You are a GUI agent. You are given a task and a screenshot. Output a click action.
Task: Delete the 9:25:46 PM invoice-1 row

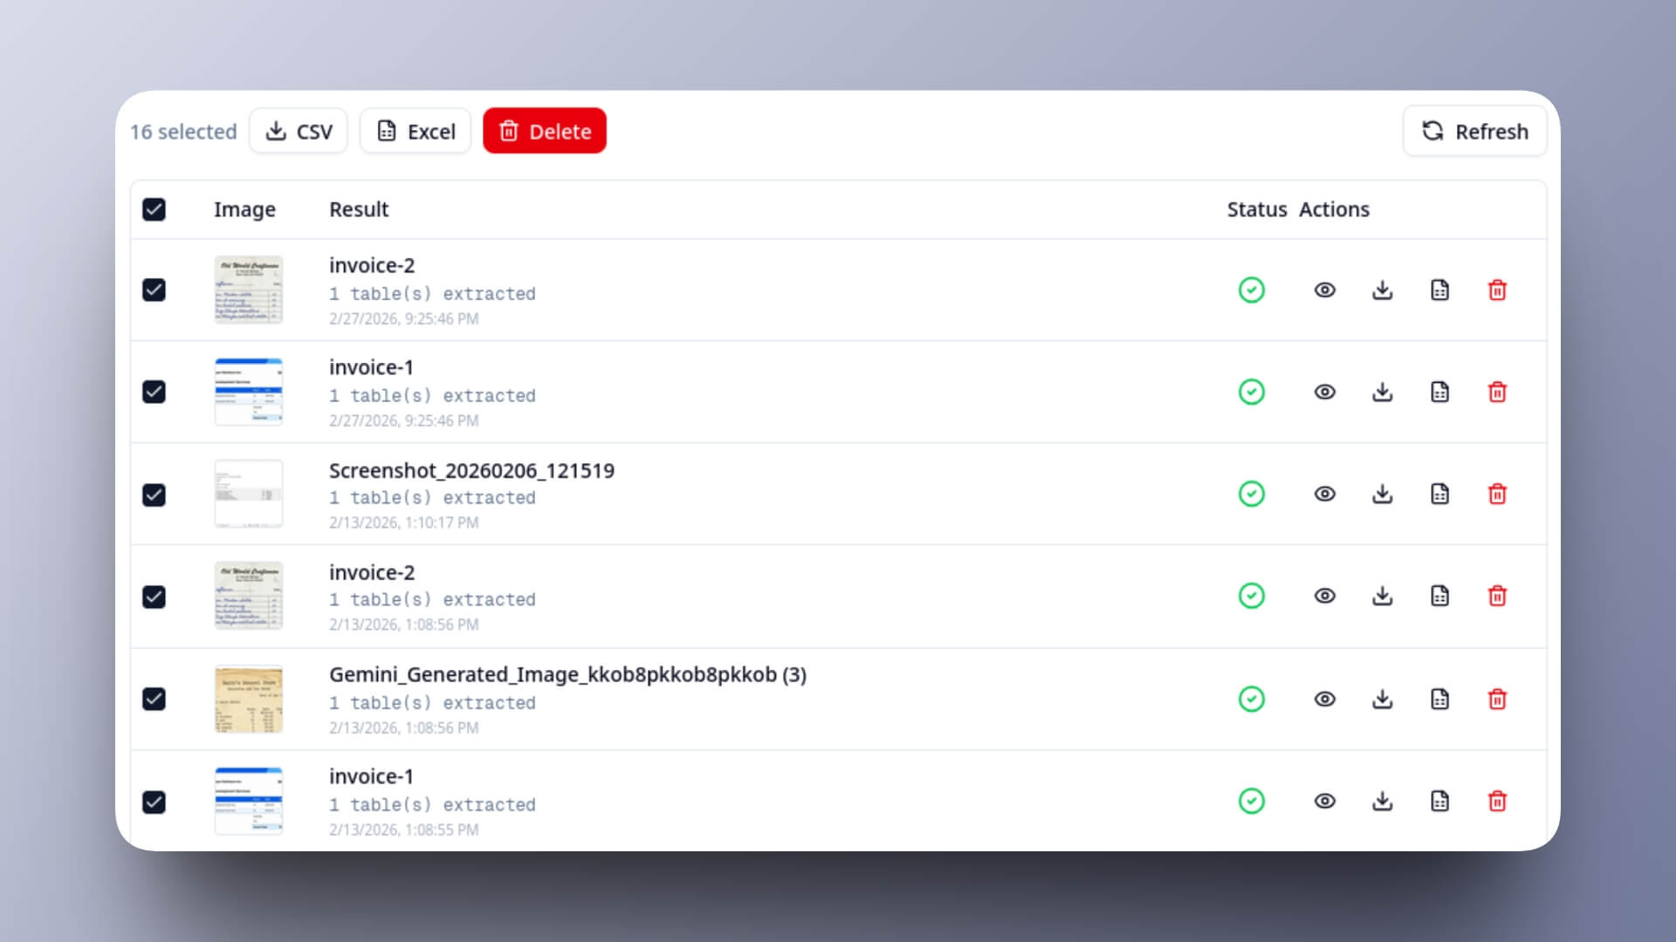pyautogui.click(x=1498, y=392)
